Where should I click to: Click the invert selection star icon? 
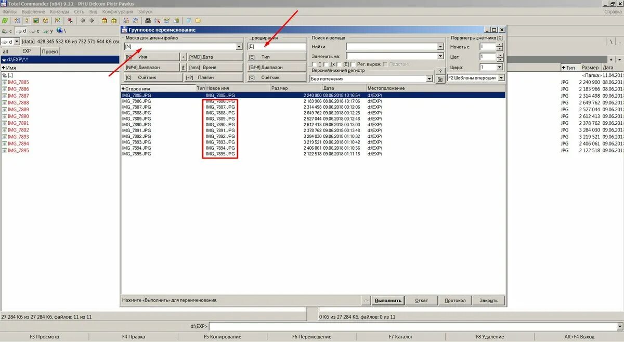tap(70, 21)
